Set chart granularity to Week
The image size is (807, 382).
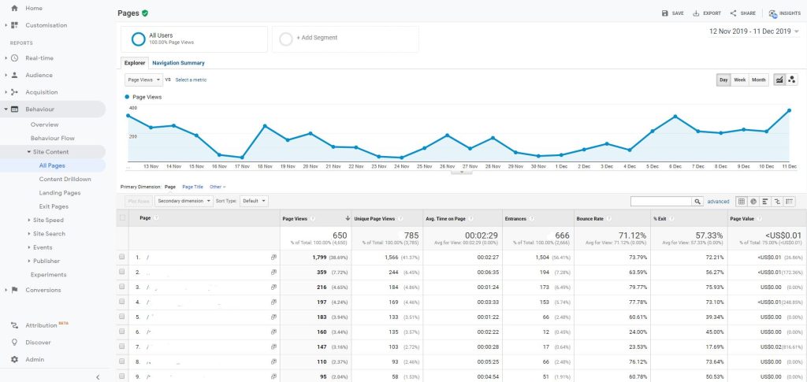pos(739,80)
